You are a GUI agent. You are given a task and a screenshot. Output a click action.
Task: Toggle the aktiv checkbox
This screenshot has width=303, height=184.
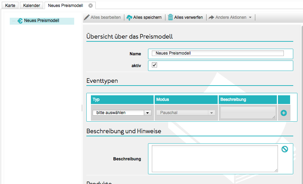(155, 65)
